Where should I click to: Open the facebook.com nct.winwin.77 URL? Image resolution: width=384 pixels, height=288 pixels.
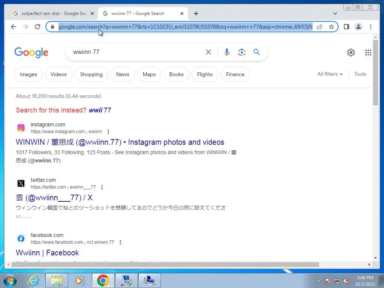click(72, 242)
